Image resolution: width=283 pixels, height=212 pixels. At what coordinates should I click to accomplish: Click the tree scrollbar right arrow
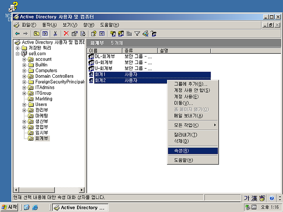click(x=82, y=190)
